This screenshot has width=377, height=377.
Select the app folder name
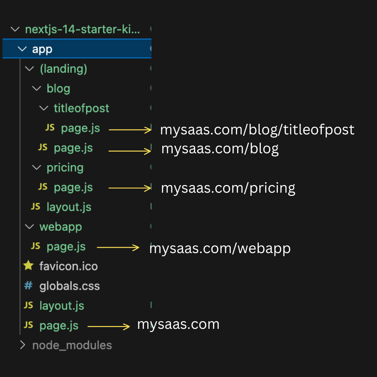pos(42,50)
